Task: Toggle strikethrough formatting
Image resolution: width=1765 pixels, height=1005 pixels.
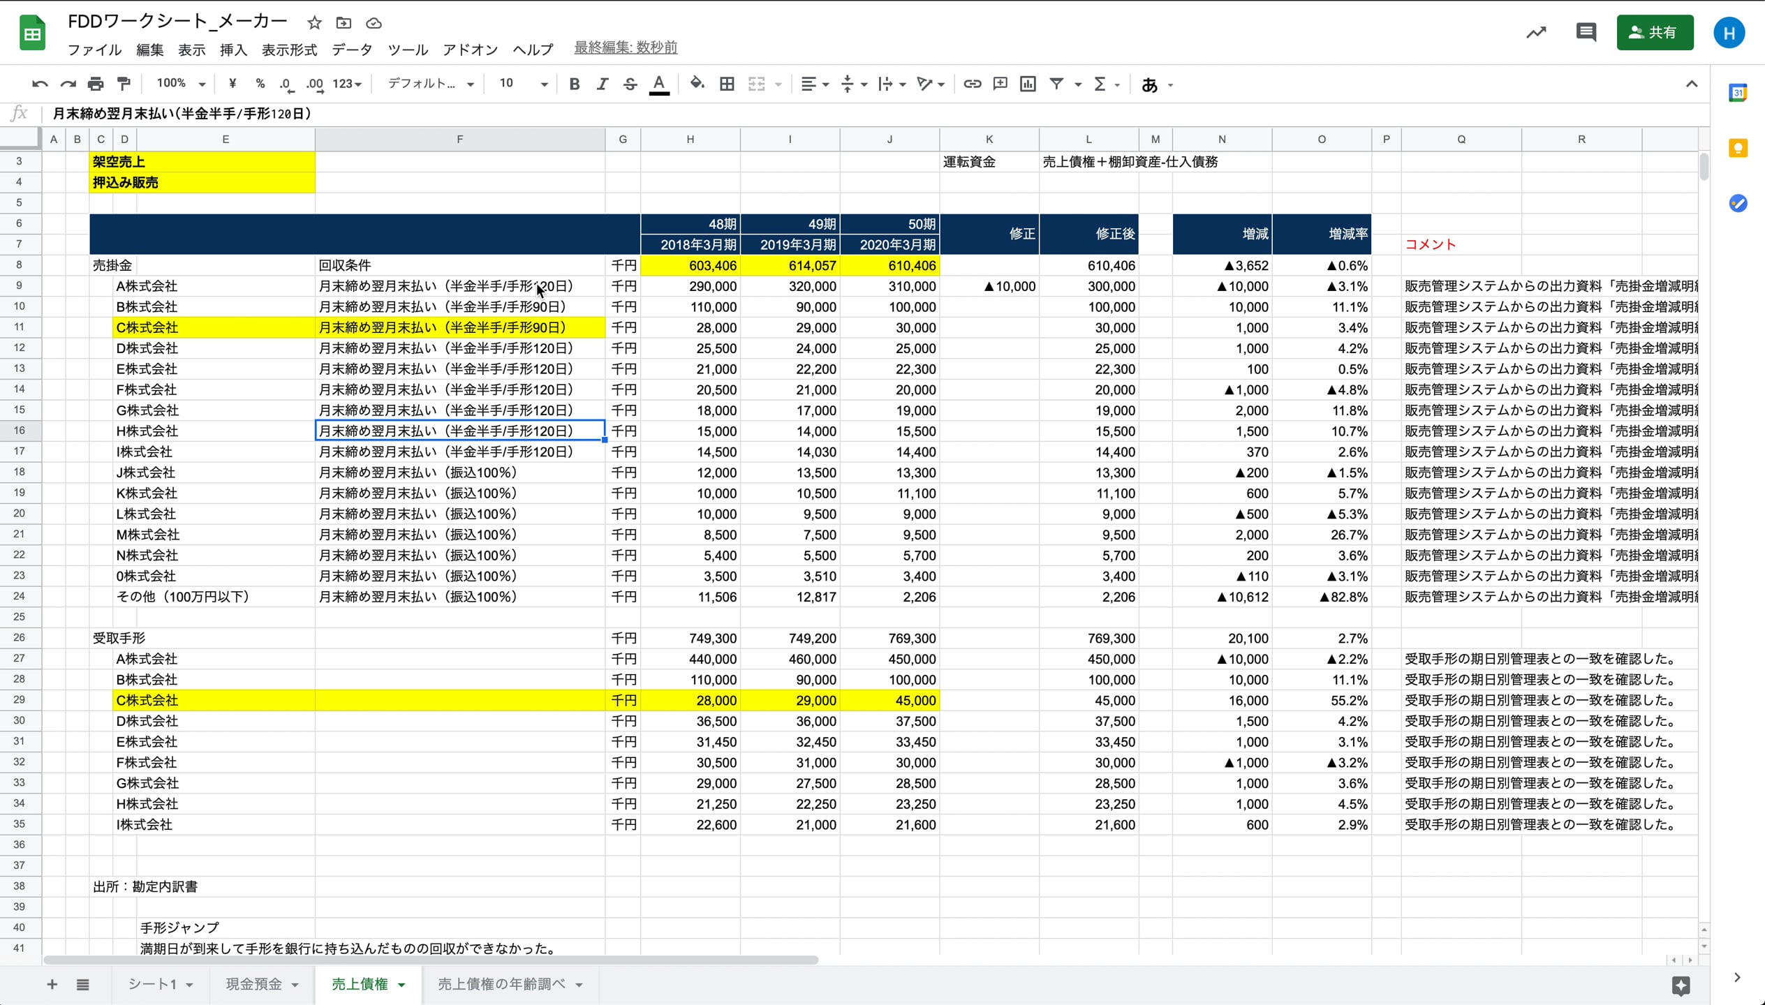Action: pos(630,84)
